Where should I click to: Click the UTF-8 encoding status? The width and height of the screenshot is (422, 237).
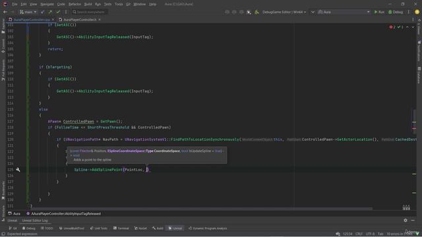pyautogui.click(x=370, y=234)
